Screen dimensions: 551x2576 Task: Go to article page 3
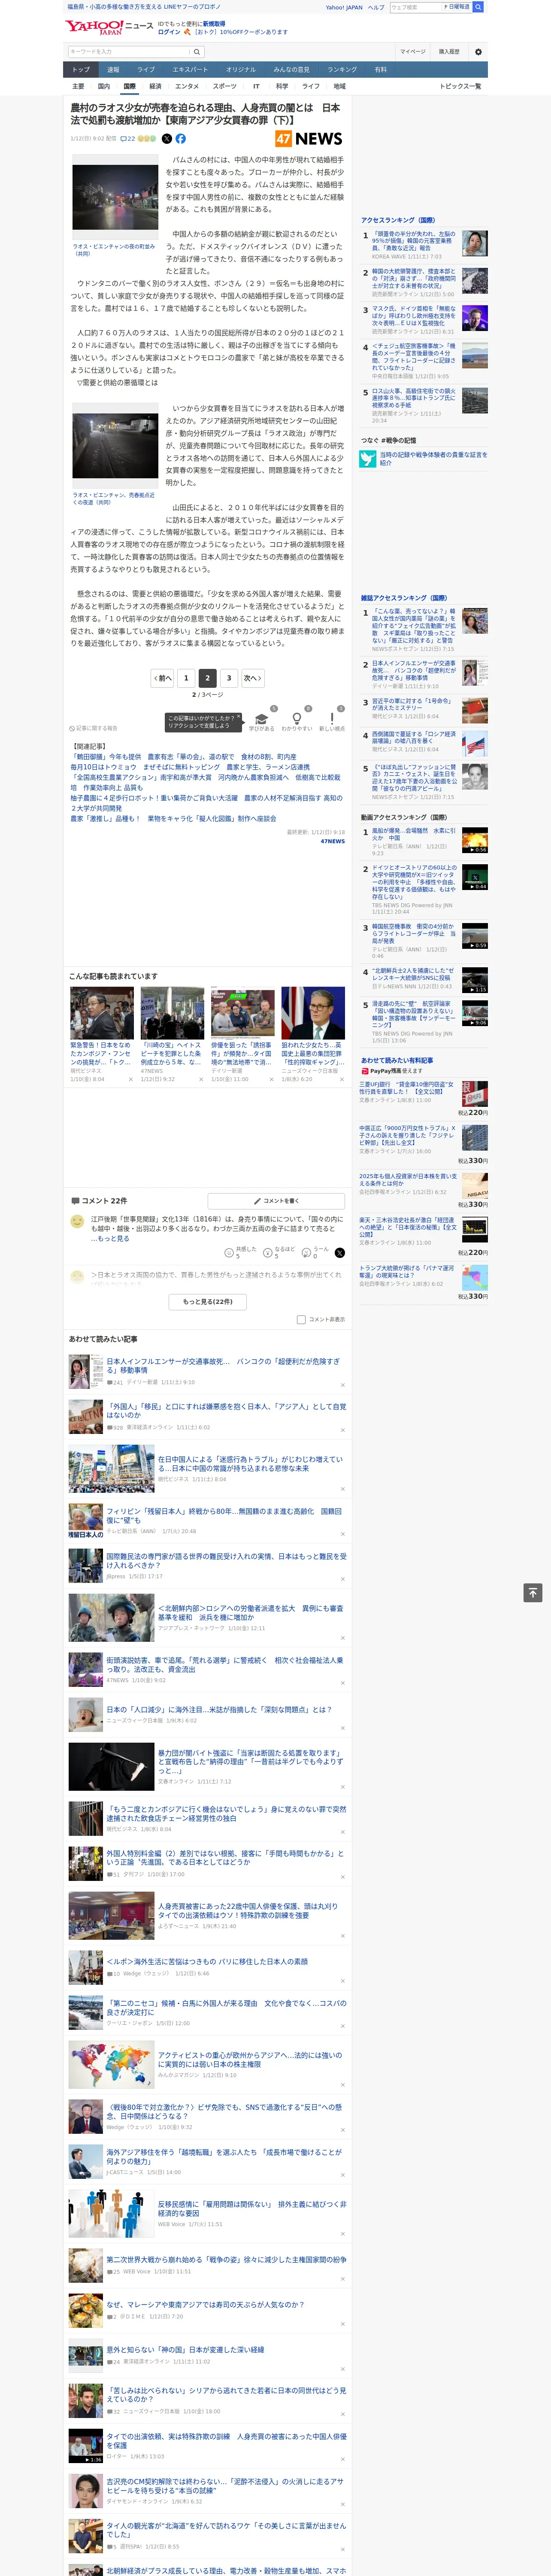click(x=229, y=677)
